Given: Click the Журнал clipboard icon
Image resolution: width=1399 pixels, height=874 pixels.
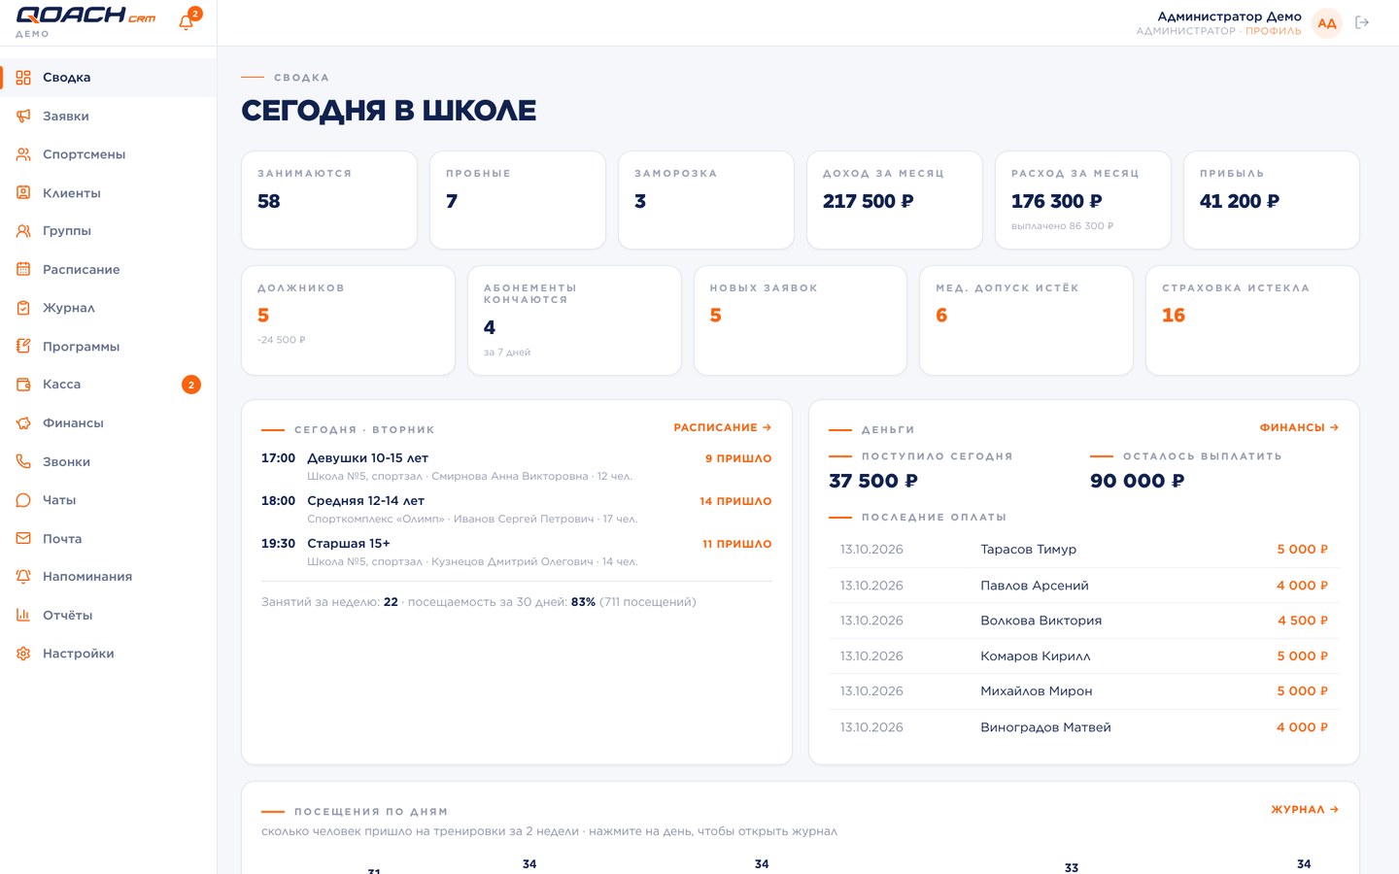Looking at the screenshot, I should click(x=23, y=308).
